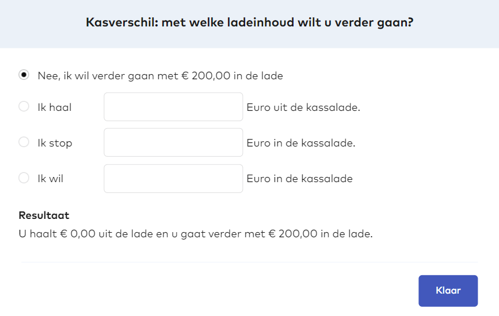Focus the 'Ik stop' amount input field
This screenshot has width=499, height=316.
[x=173, y=142]
